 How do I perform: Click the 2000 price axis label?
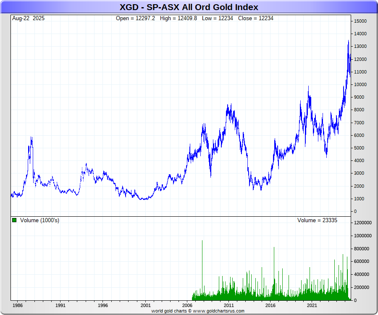pyautogui.click(x=359, y=186)
